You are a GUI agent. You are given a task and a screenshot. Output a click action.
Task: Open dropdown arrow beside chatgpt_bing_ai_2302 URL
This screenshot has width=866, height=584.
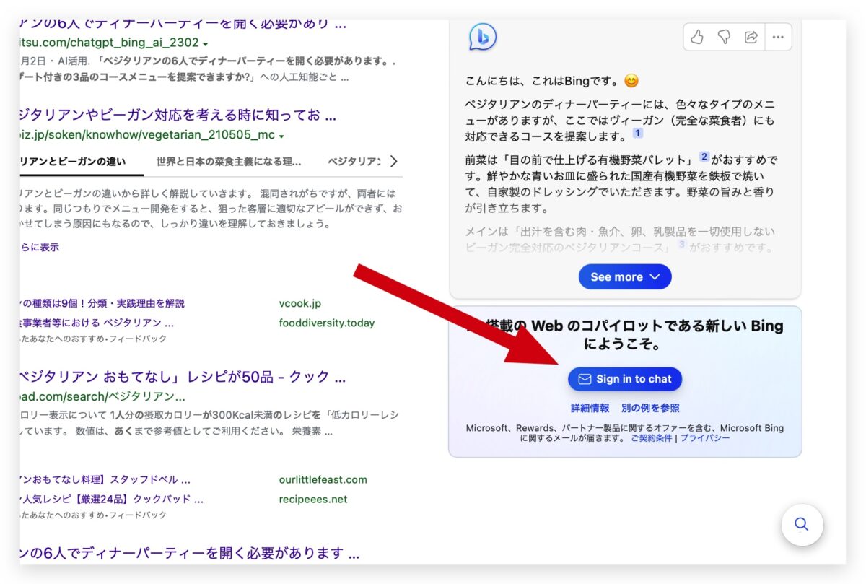point(206,43)
